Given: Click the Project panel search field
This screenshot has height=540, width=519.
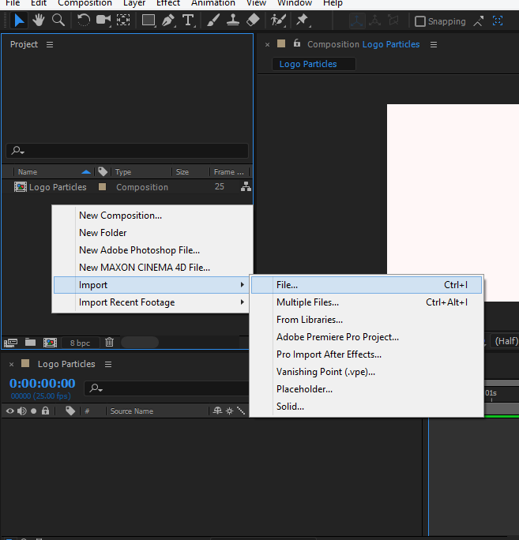Looking at the screenshot, I should 126,151.
